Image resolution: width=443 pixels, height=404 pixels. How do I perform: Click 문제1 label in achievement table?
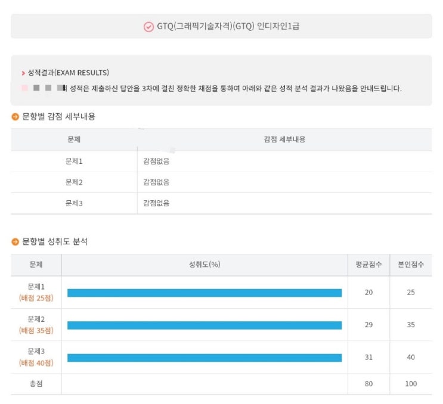pos(36,287)
